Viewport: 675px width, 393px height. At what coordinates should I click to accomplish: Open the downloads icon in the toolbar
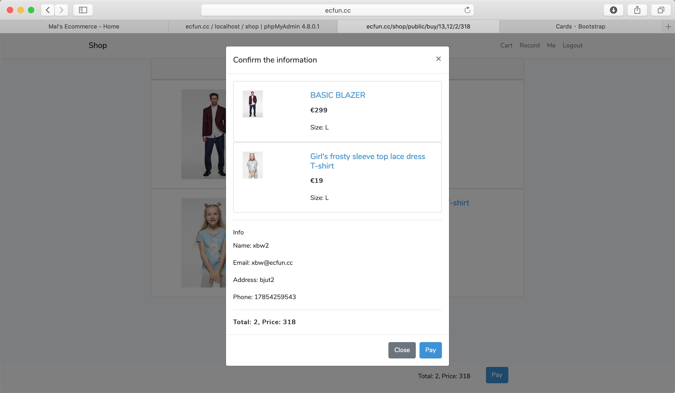(613, 10)
